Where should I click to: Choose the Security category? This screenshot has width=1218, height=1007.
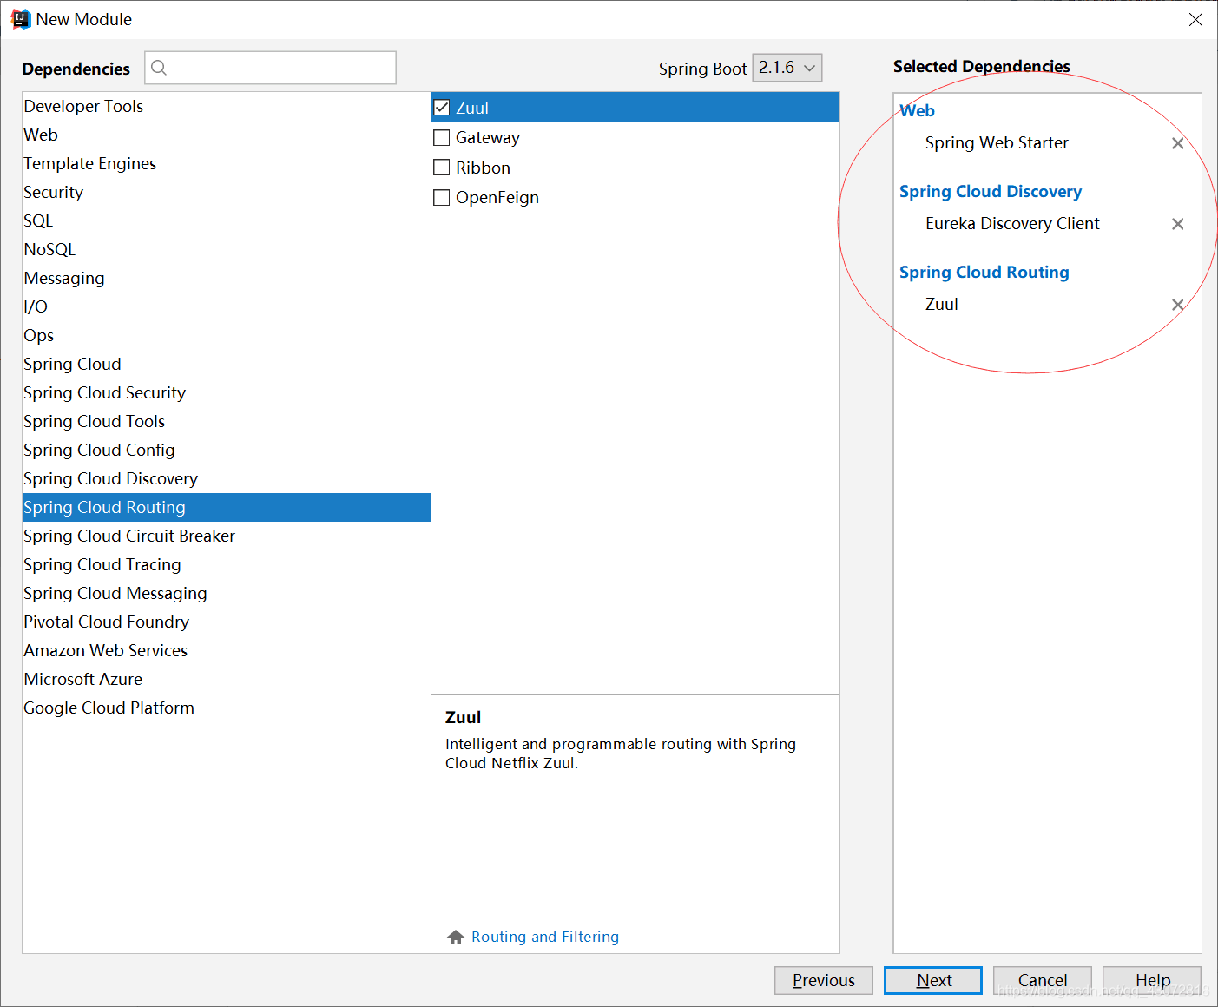227,192
